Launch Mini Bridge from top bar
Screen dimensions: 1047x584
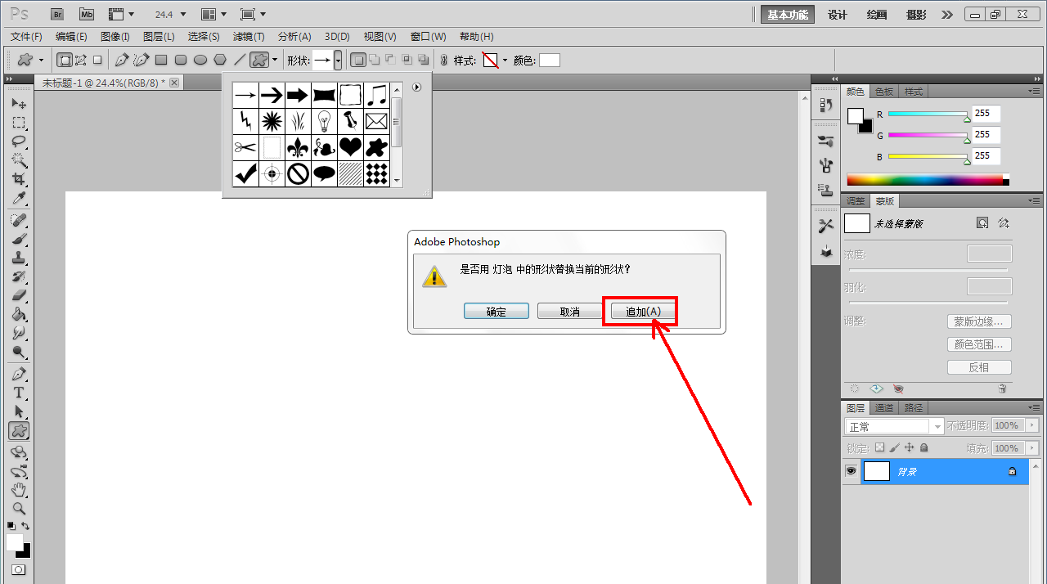(86, 14)
